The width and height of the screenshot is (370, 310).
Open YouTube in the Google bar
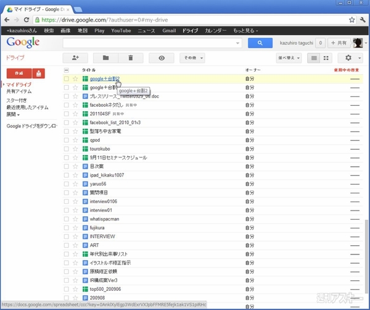tap(121, 31)
